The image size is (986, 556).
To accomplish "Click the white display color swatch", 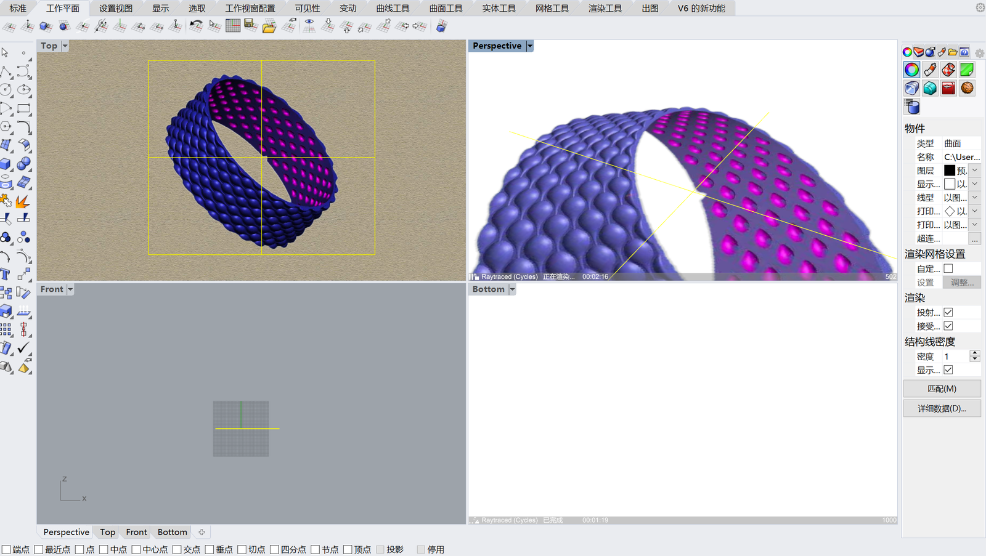I will pos(950,183).
